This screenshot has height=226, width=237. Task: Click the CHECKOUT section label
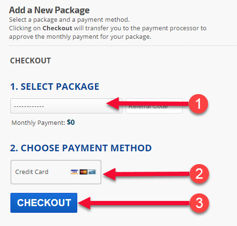(x=30, y=61)
